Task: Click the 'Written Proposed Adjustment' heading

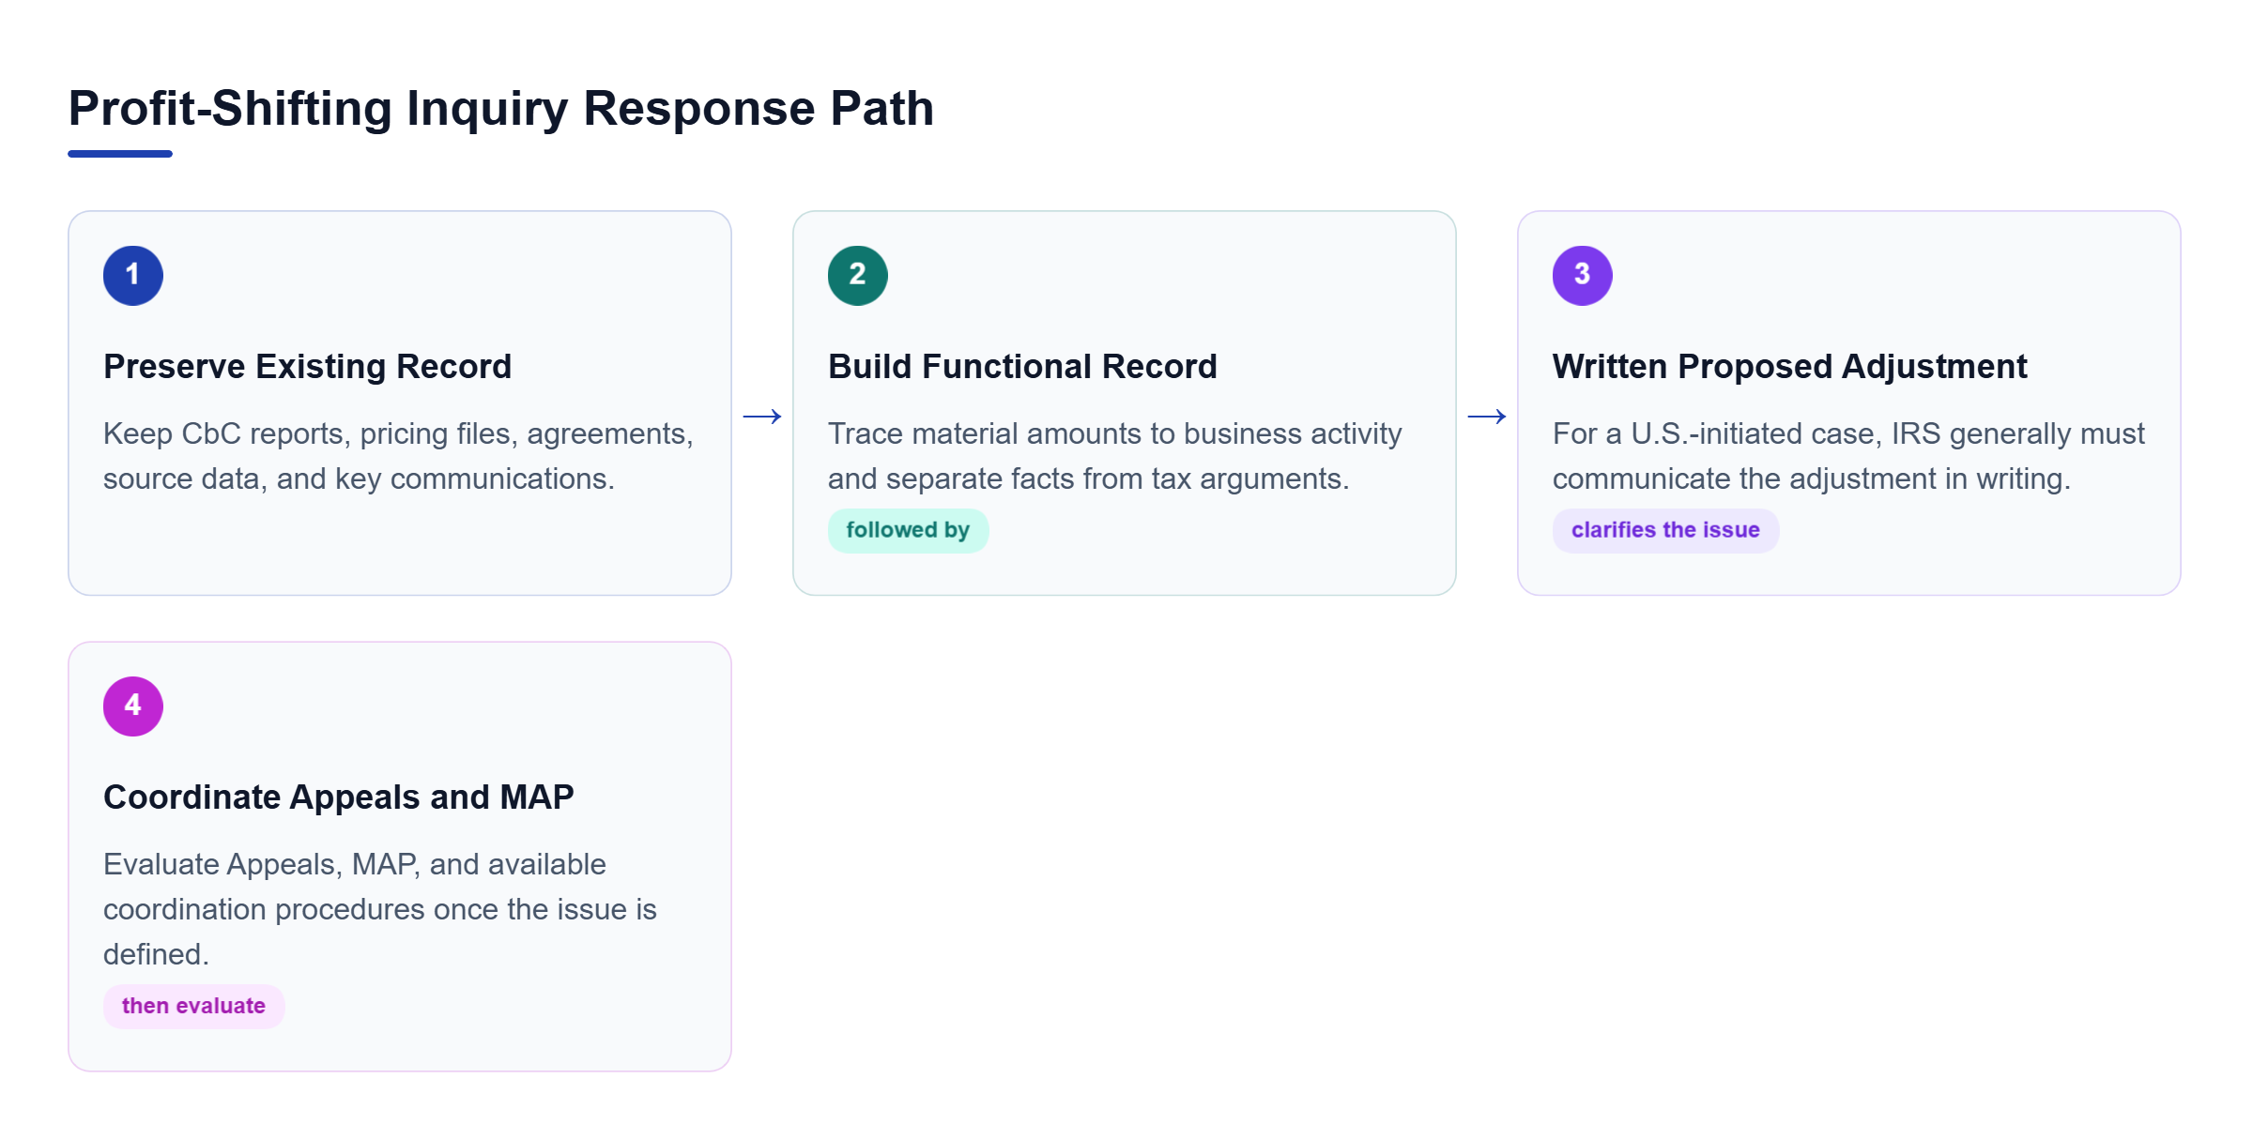Action: 1789,366
